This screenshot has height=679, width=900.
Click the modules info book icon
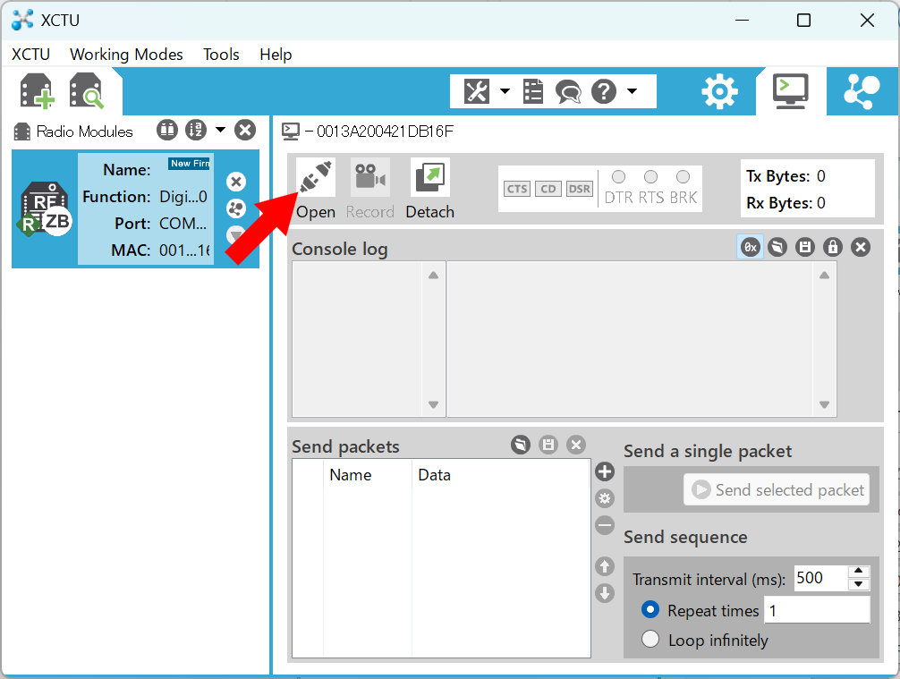167,131
